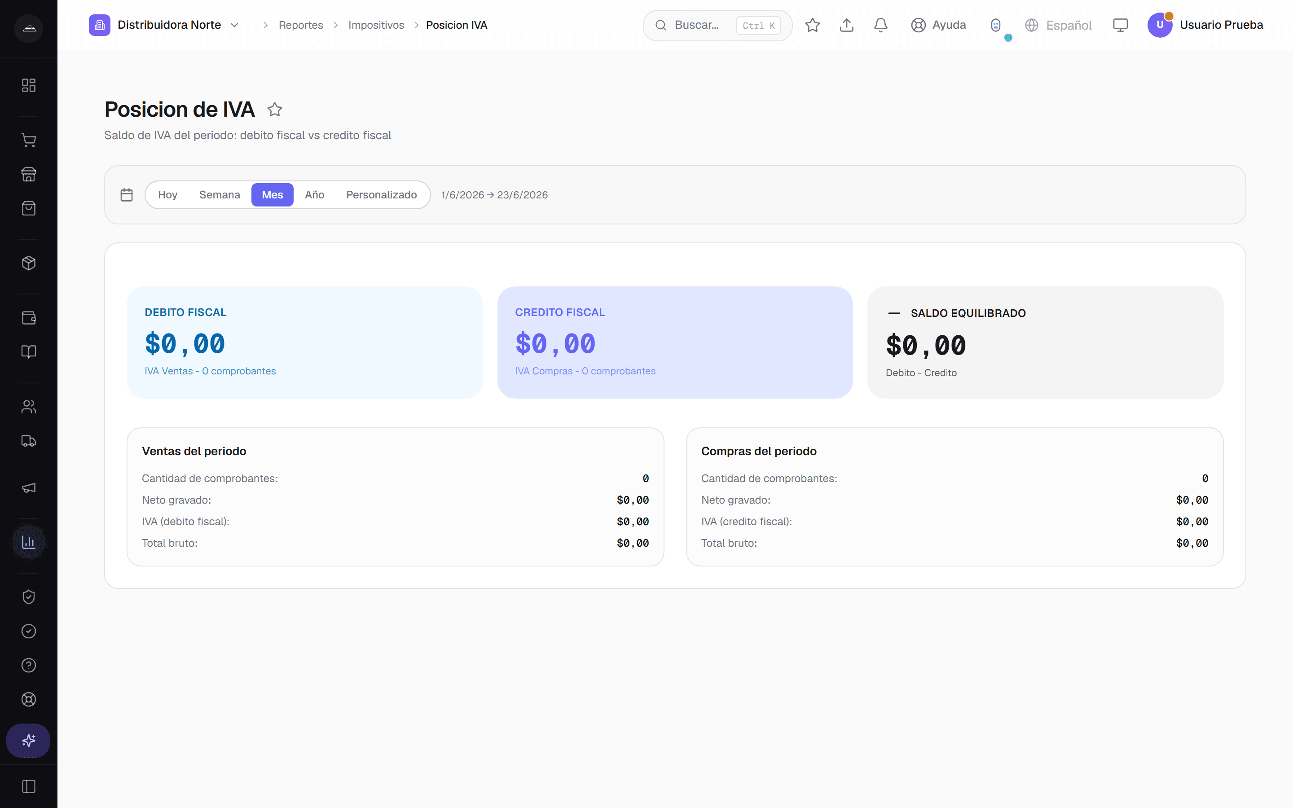Open the megaphone marketing icon

click(28, 488)
